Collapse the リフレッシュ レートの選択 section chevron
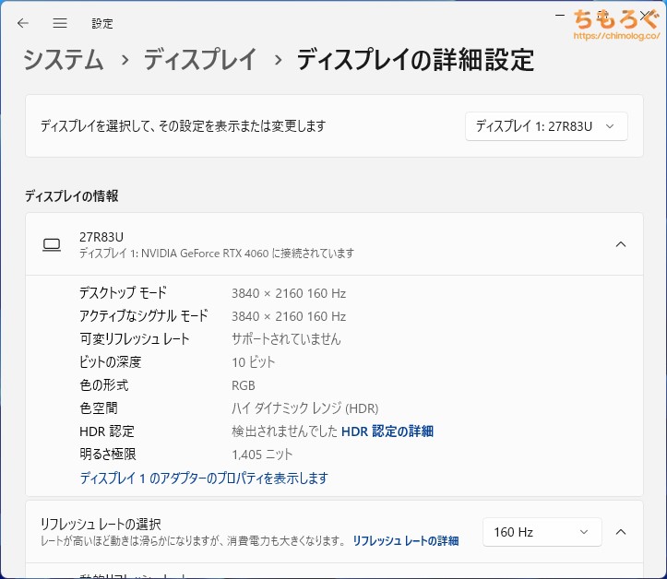 coord(621,532)
